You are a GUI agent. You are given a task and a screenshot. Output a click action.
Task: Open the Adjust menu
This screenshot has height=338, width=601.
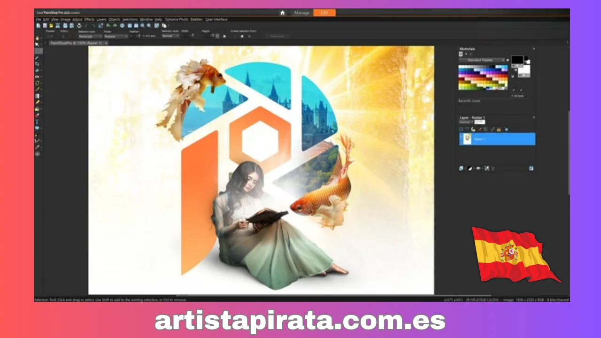(77, 19)
